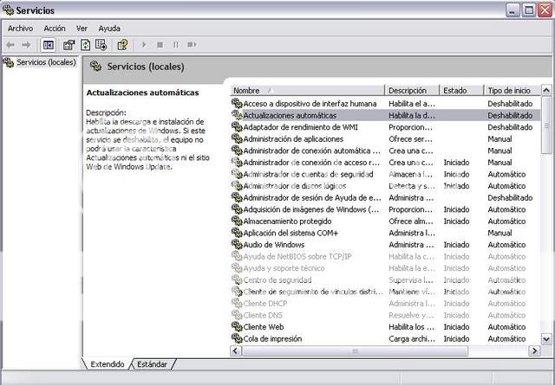Click the gear icon for Aplicación del sistema COM+
Screen dimensions: 555x385
237,233
